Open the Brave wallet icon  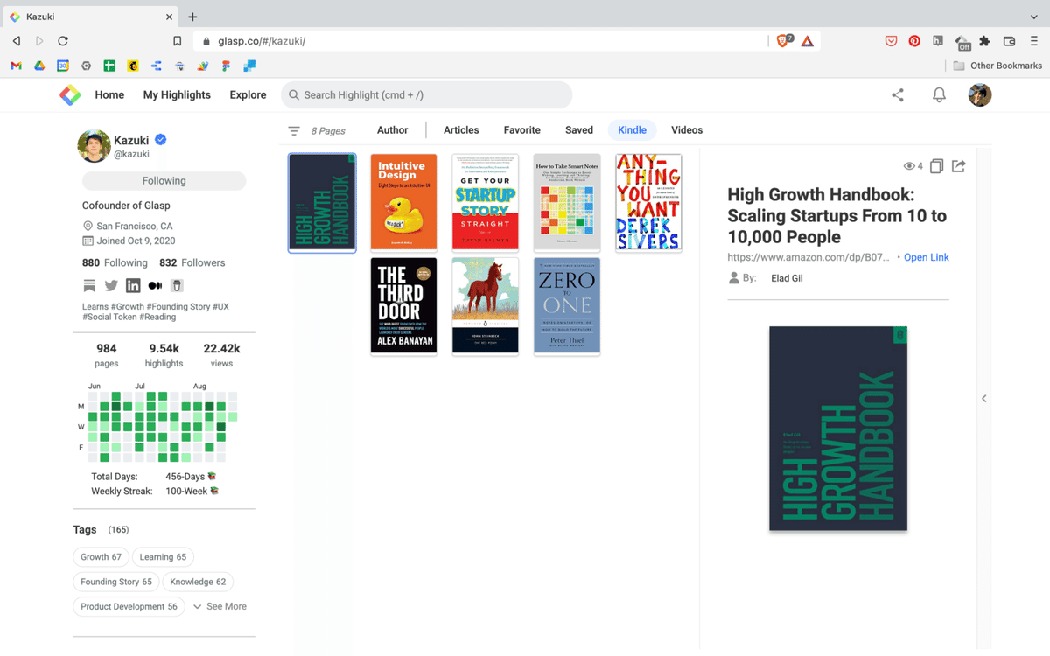(x=1009, y=41)
